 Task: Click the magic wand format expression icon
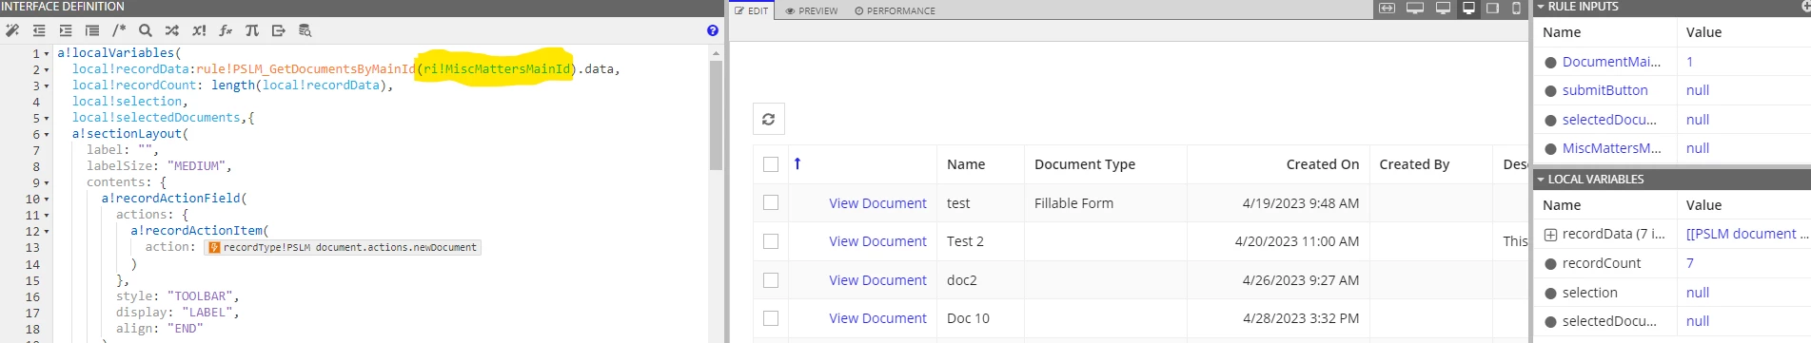pyautogui.click(x=12, y=30)
